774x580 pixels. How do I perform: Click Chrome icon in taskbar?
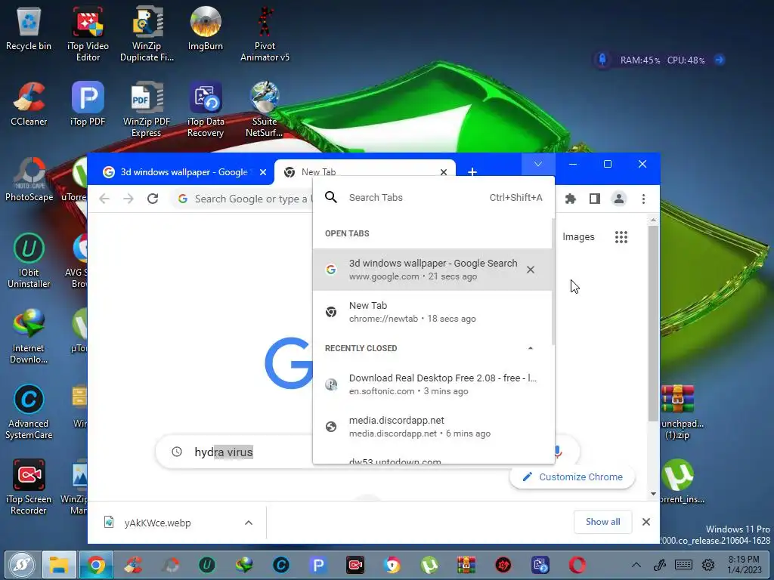coord(96,565)
